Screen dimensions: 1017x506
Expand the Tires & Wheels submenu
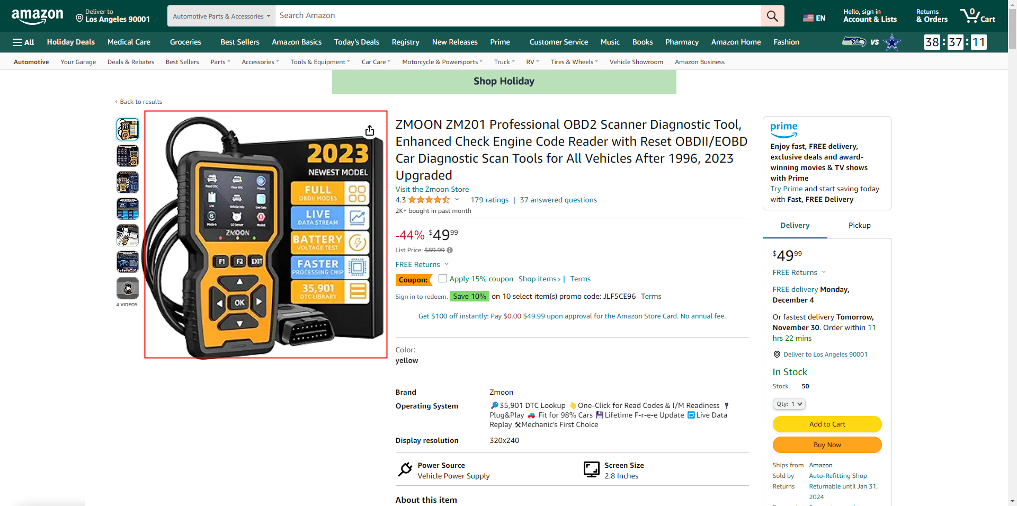tap(574, 62)
